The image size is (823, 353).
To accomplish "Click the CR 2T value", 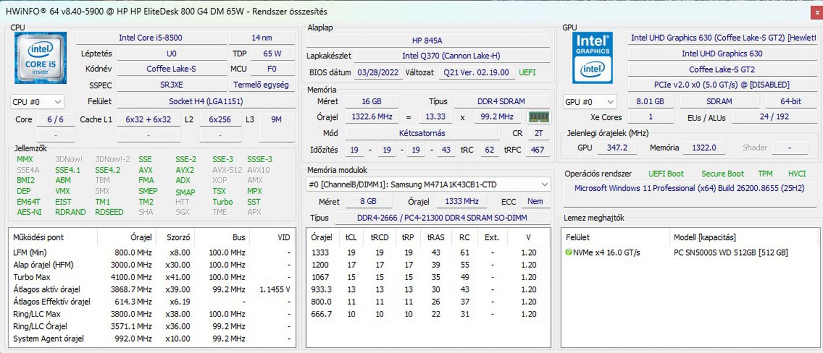I will coord(538,133).
